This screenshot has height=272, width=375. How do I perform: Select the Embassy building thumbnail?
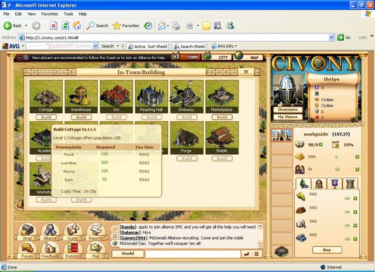[x=187, y=96]
